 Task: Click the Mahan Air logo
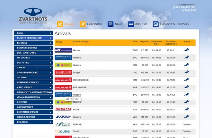pyautogui.click(x=63, y=125)
